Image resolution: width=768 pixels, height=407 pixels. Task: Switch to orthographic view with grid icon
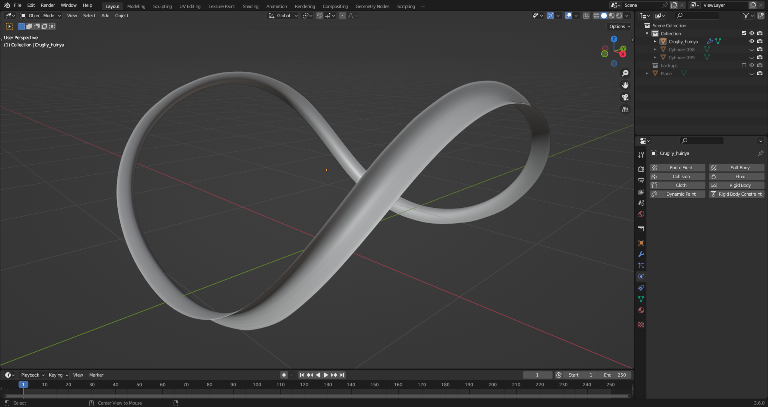625,109
